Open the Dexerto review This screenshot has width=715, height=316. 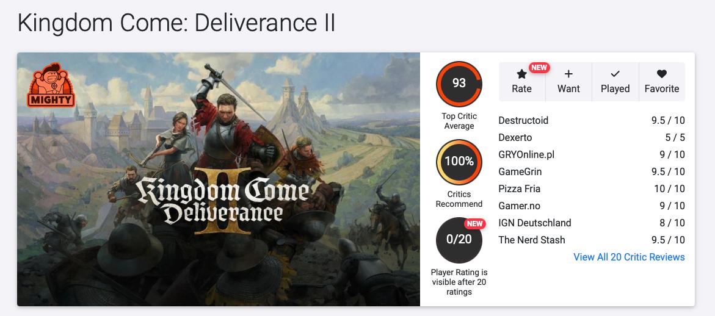click(x=515, y=137)
